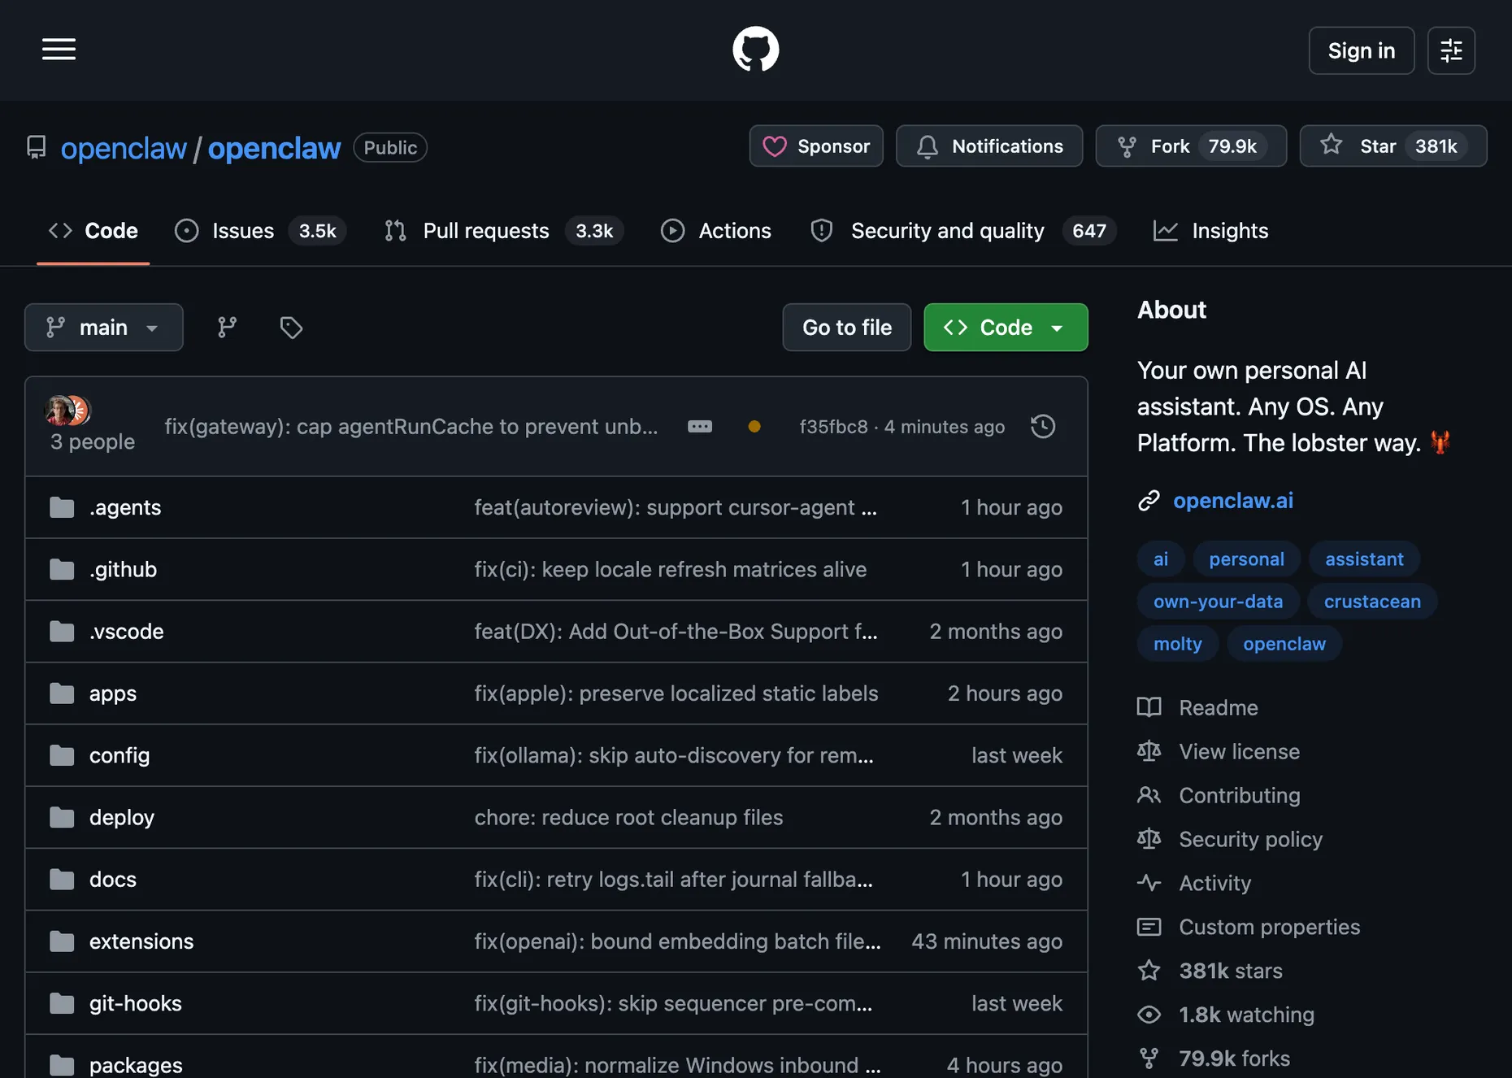
Task: Open the apps folder
Action: pyautogui.click(x=113, y=693)
